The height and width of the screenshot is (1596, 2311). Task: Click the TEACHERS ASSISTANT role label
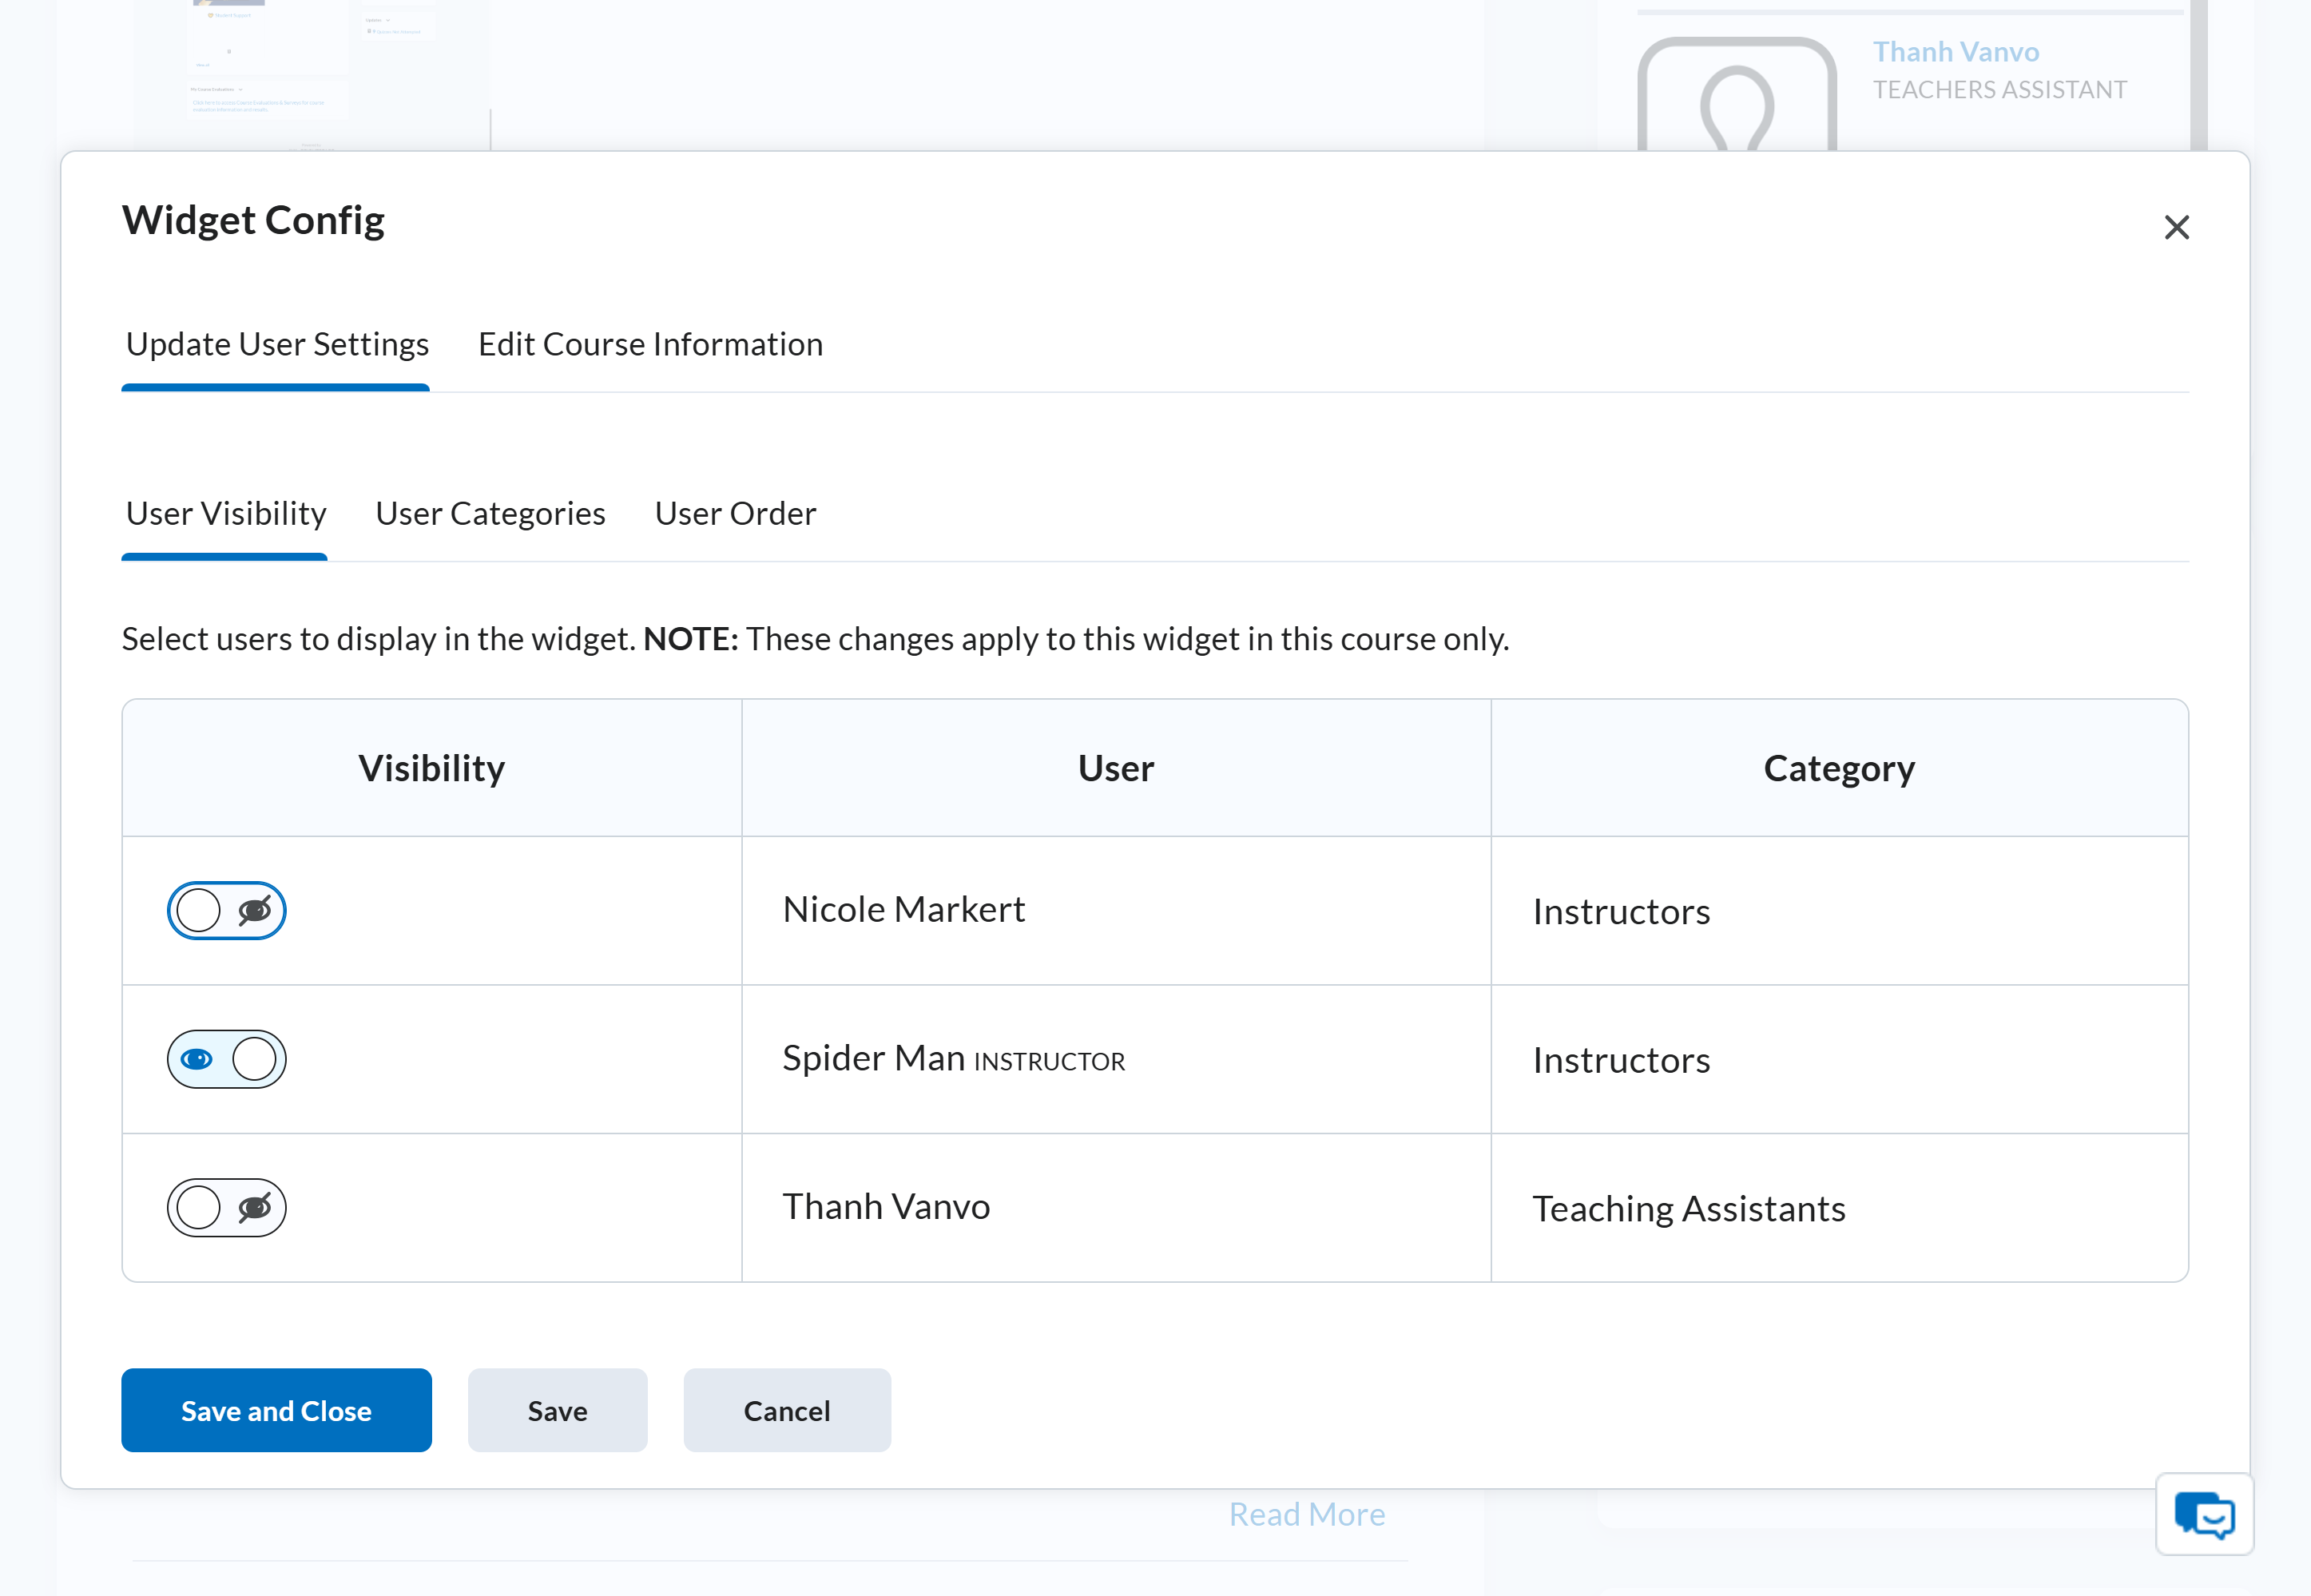tap(1999, 90)
